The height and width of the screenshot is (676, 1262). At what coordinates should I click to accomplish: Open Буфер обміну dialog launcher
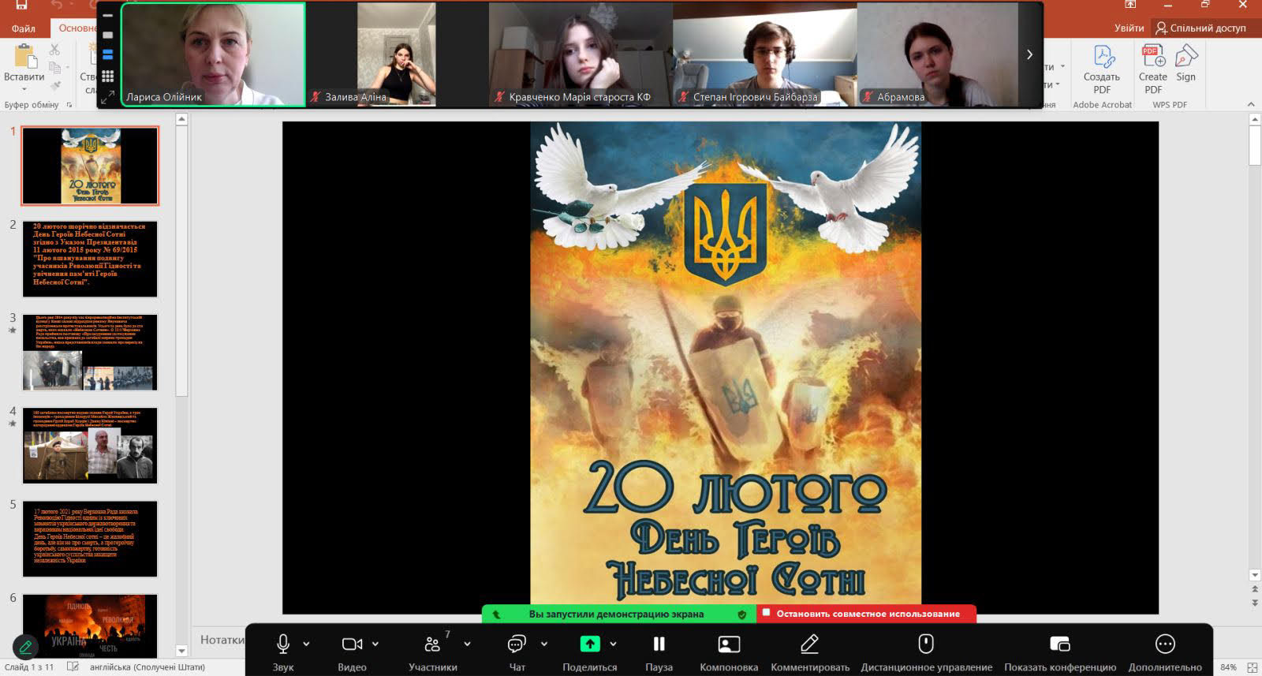click(69, 105)
